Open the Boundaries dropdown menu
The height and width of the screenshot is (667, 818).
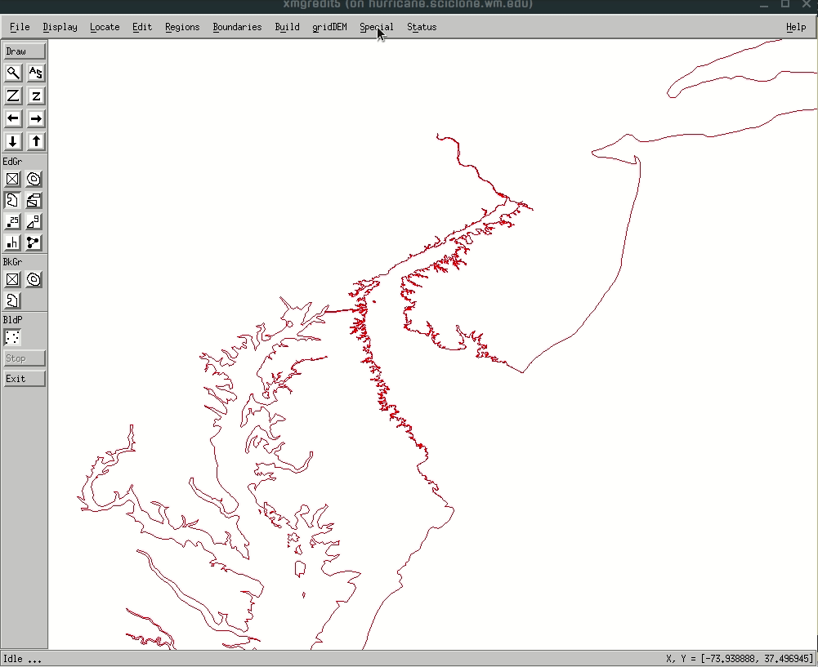[x=237, y=27]
